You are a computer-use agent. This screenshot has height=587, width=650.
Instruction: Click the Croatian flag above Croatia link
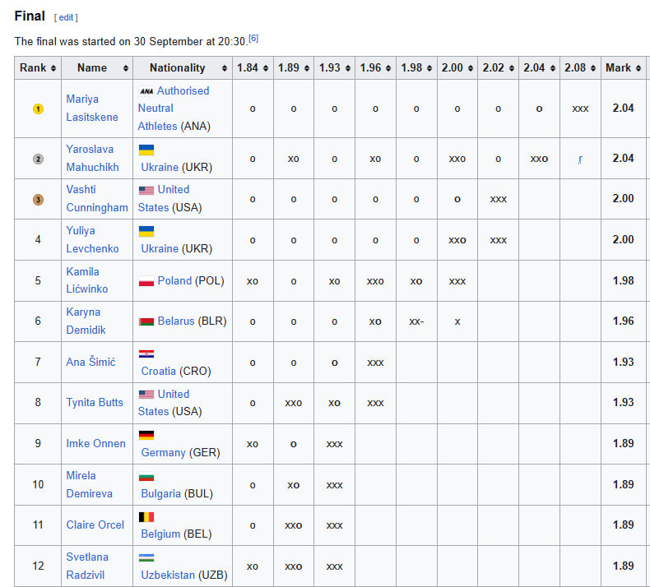tap(146, 354)
